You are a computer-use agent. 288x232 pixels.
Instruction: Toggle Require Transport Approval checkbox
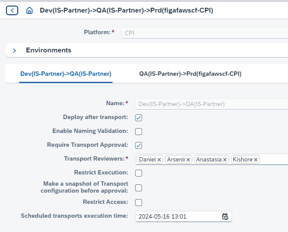[139, 145]
